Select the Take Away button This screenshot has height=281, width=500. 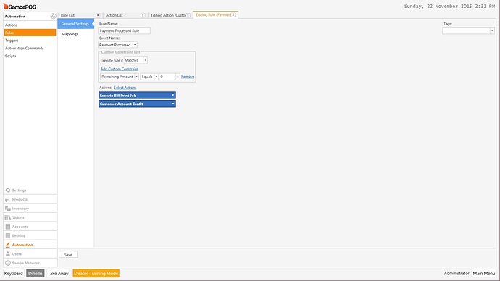(x=58, y=273)
